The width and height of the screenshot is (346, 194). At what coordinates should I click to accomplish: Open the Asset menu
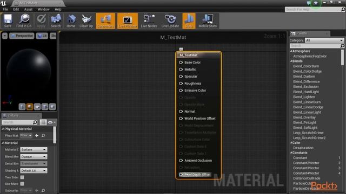click(x=28, y=10)
